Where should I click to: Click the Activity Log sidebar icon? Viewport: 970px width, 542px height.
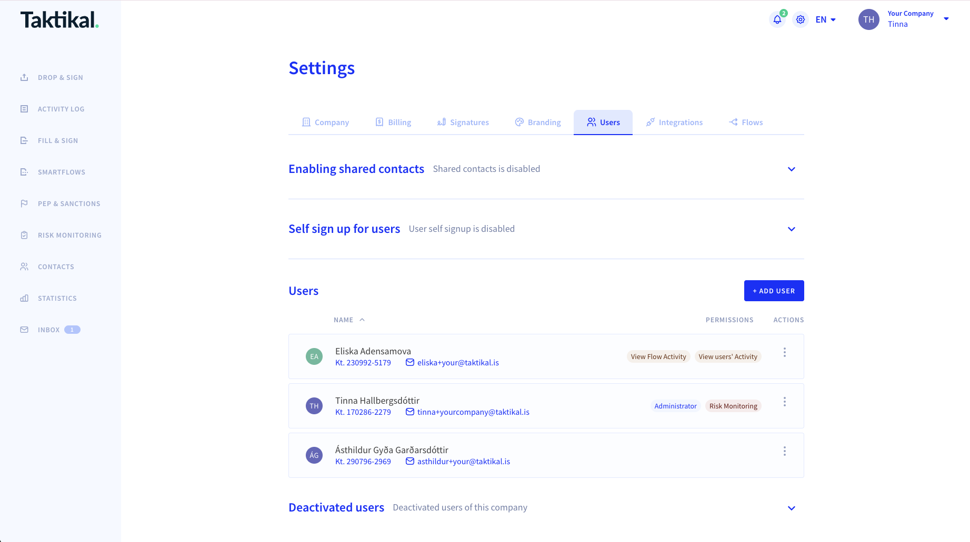pos(24,109)
